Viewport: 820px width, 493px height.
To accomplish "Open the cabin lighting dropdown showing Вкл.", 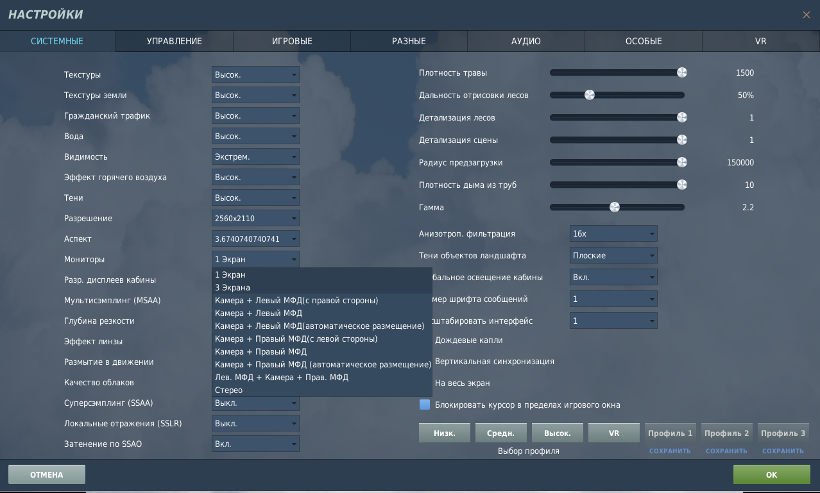I will coord(613,277).
